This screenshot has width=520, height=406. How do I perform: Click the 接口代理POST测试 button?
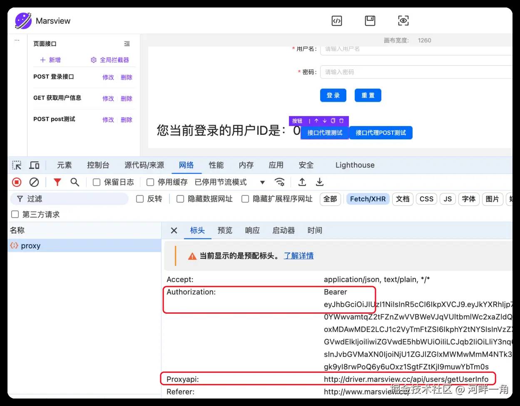[381, 133]
